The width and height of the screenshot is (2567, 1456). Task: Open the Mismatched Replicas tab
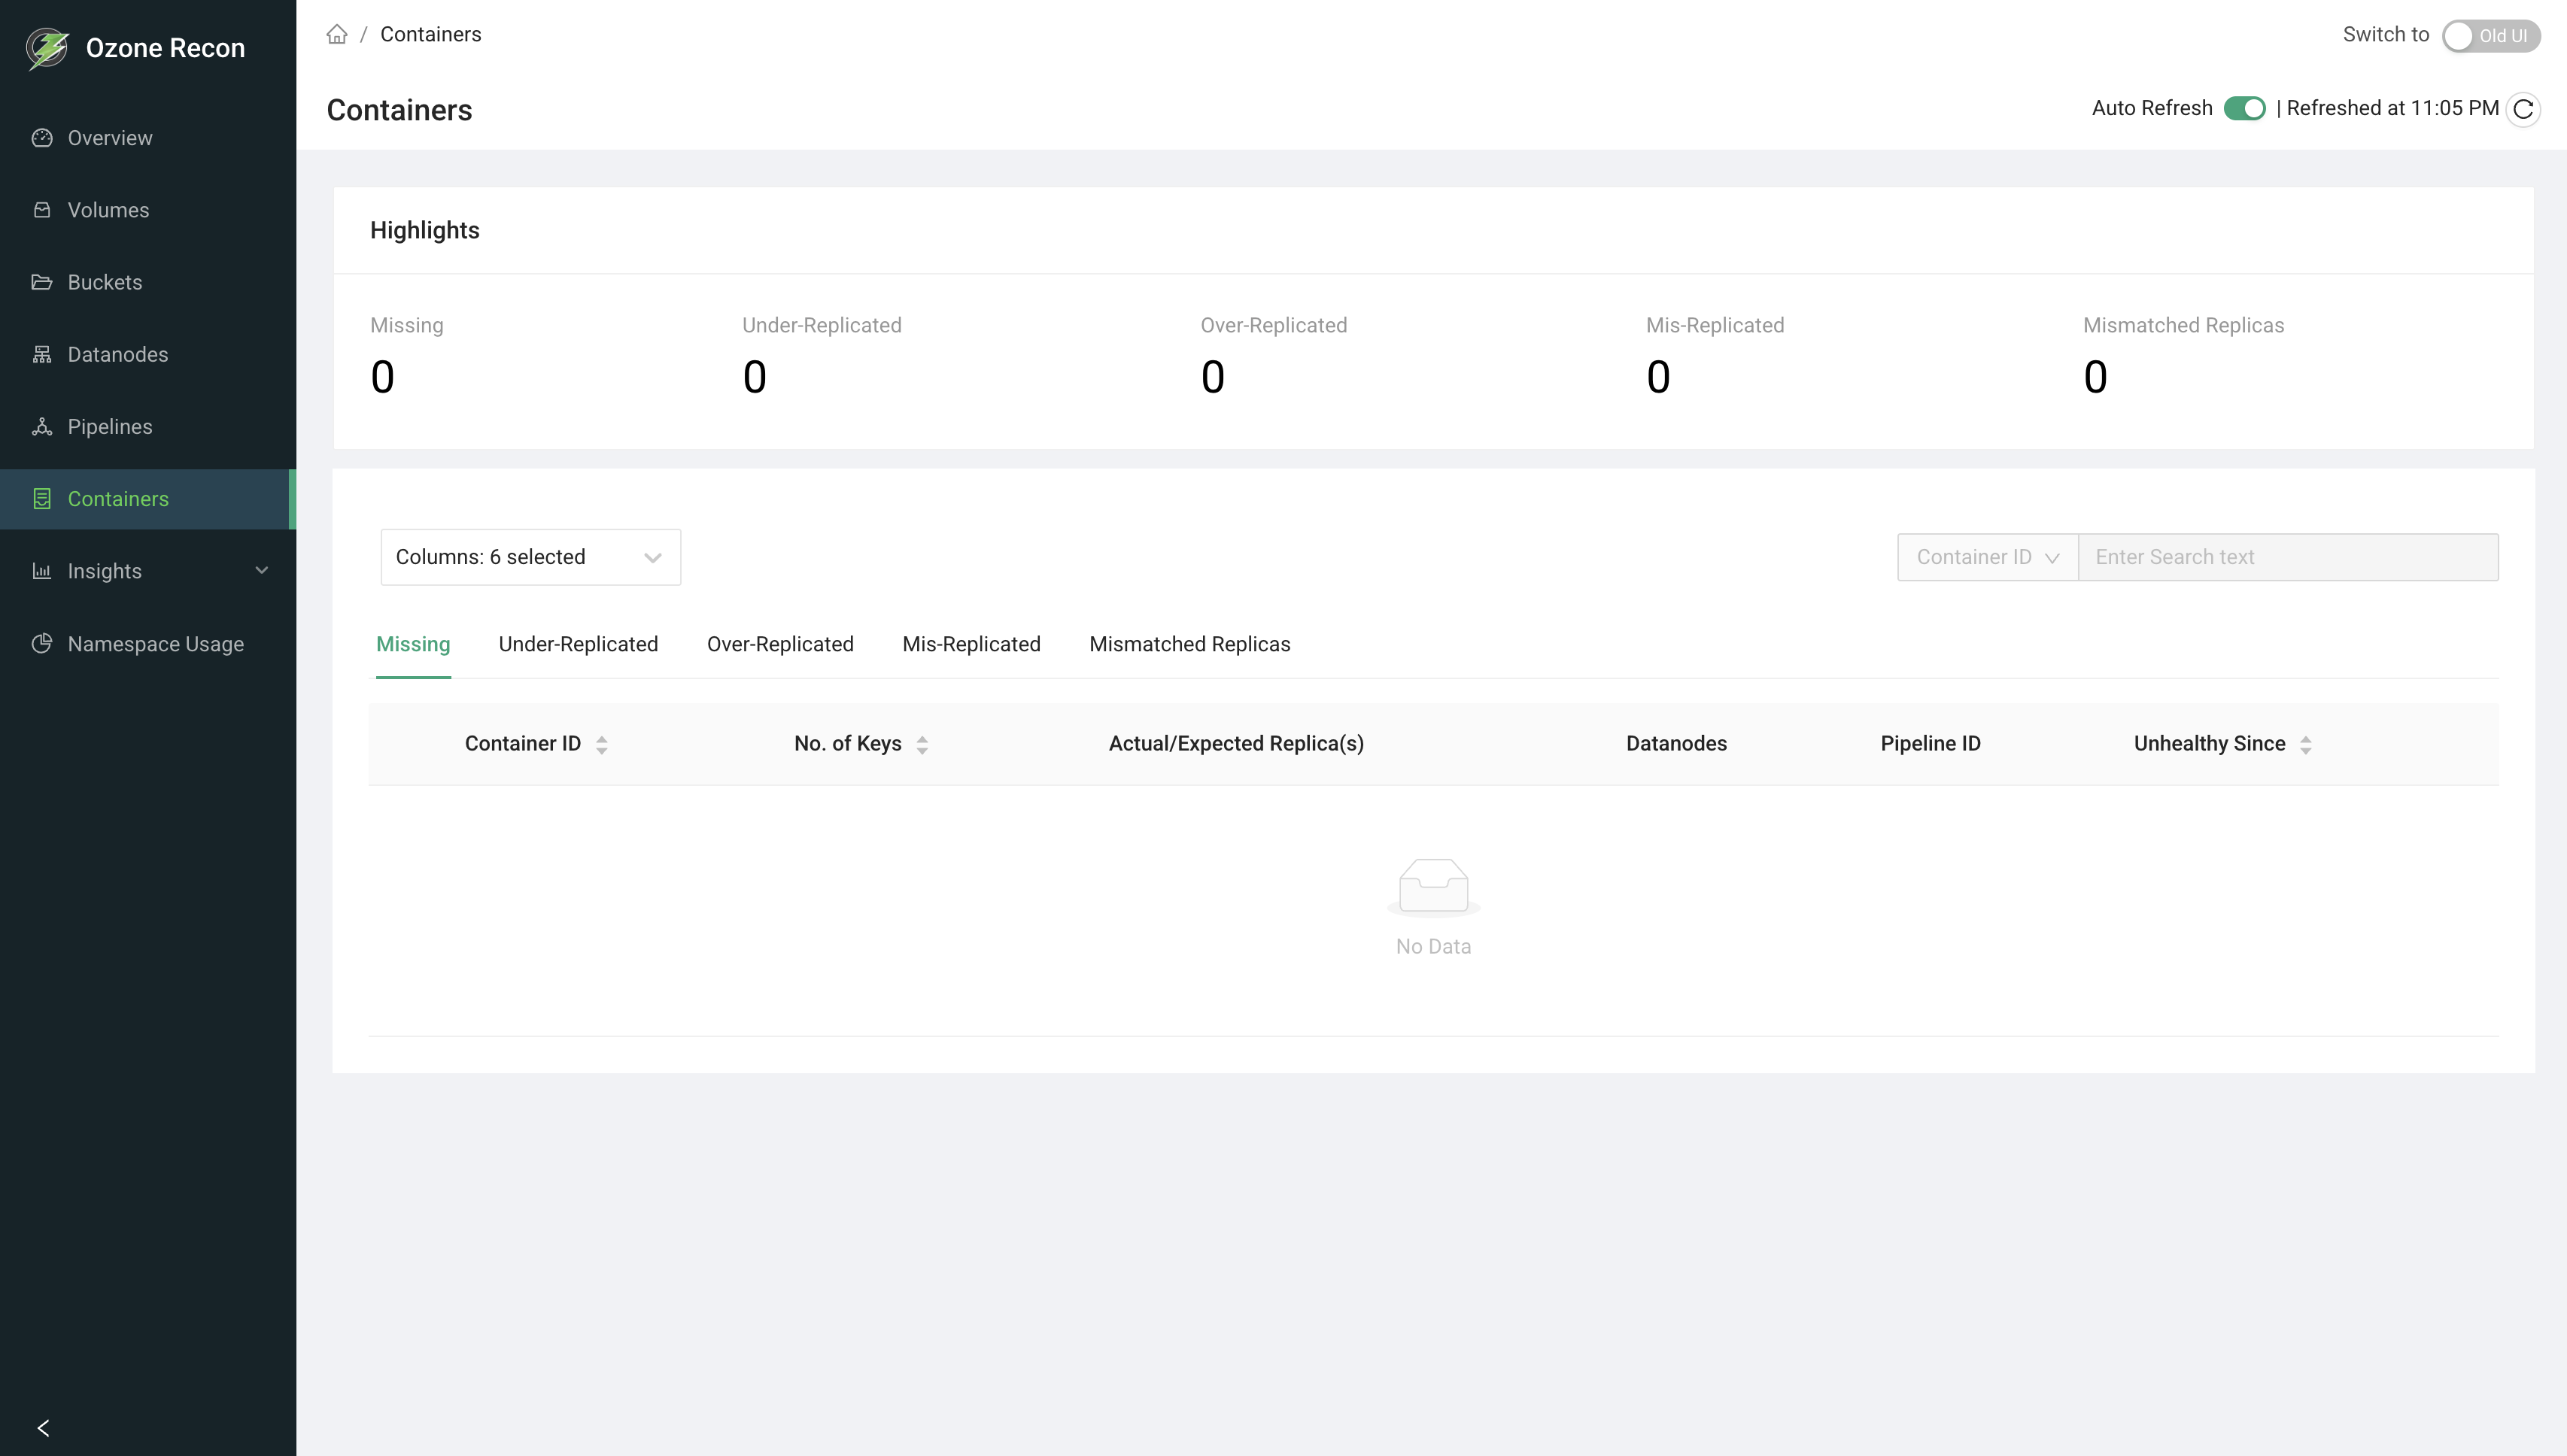click(1189, 644)
